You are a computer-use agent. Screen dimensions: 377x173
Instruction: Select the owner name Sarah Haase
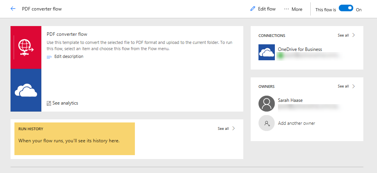pyautogui.click(x=290, y=100)
